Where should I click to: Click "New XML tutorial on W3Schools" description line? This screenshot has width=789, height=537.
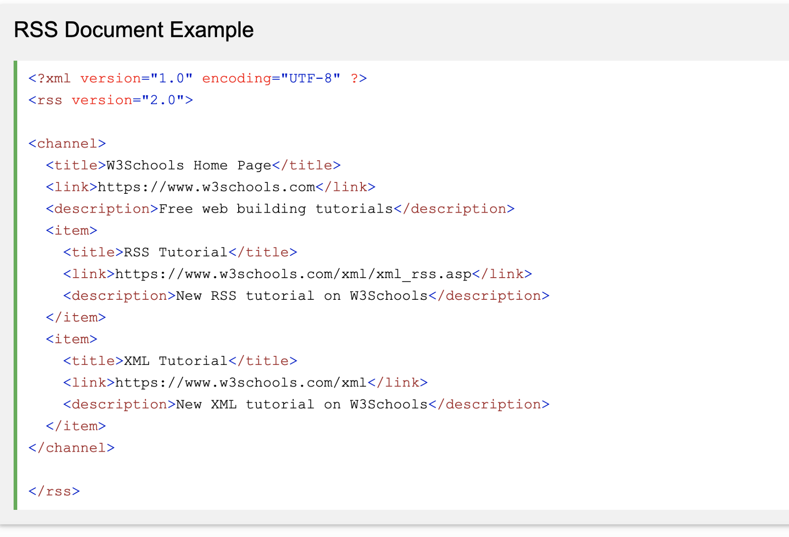tap(306, 404)
